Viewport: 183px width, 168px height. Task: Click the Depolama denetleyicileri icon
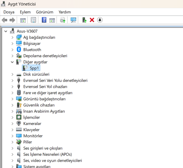pyautogui.click(x=19, y=56)
